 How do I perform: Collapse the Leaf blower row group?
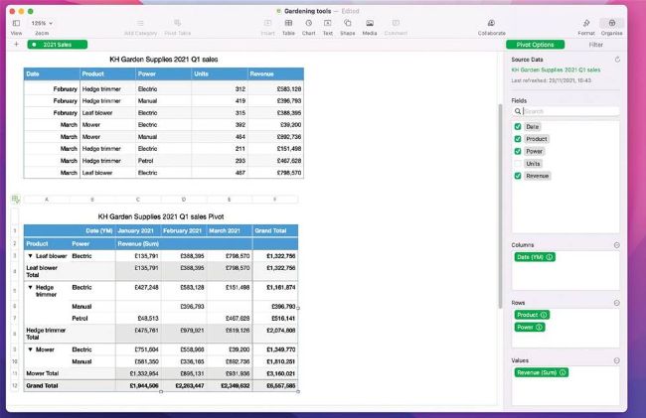pos(30,256)
